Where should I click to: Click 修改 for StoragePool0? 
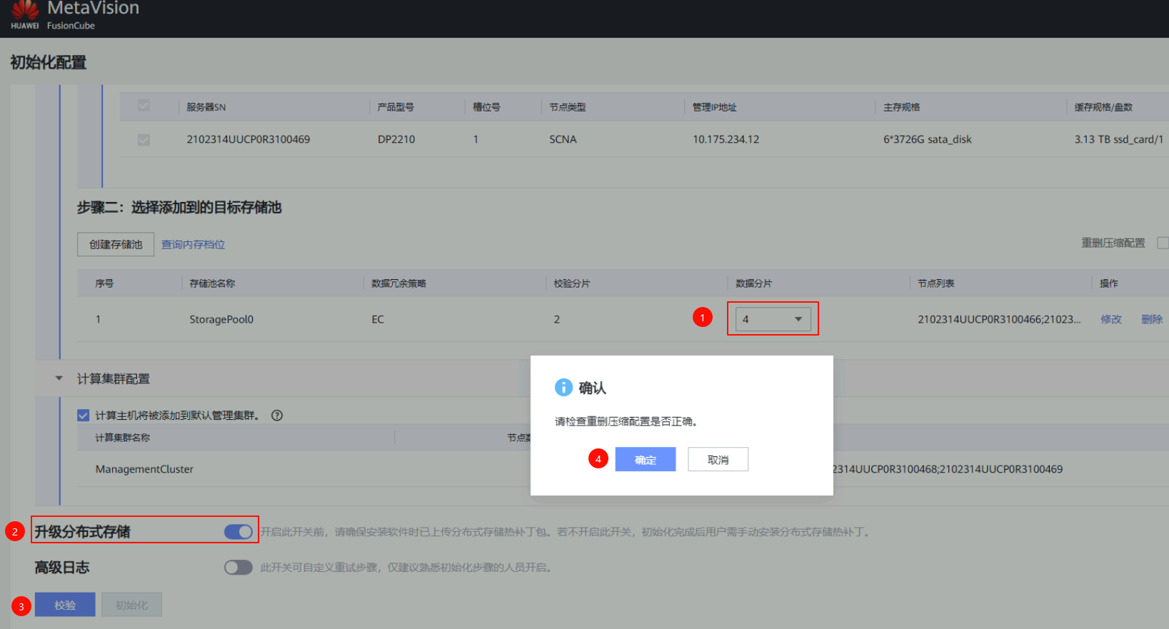1110,319
